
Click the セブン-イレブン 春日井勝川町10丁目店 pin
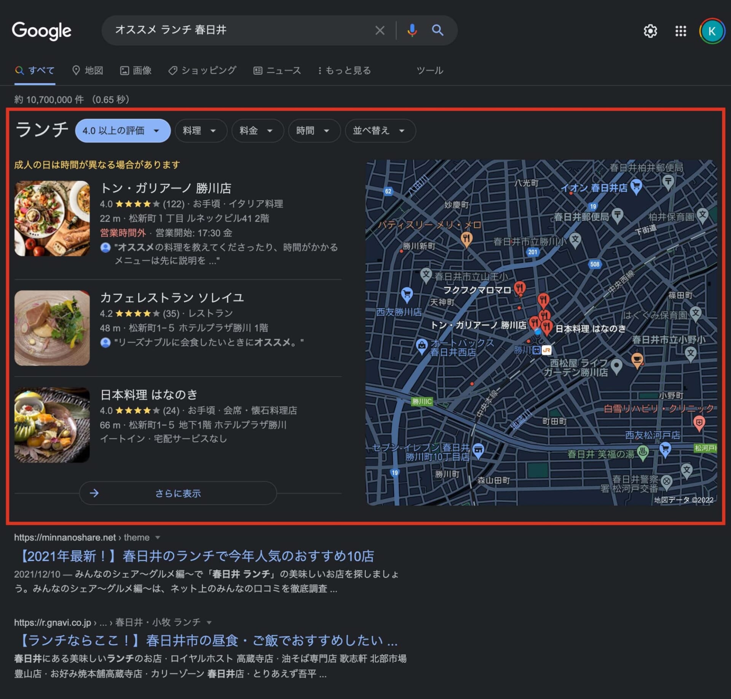(478, 451)
